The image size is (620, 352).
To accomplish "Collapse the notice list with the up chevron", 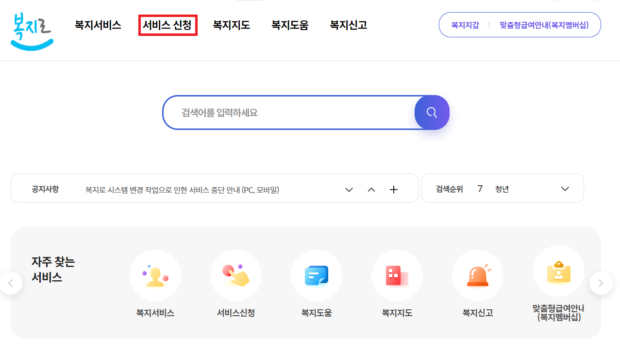I will (x=371, y=190).
